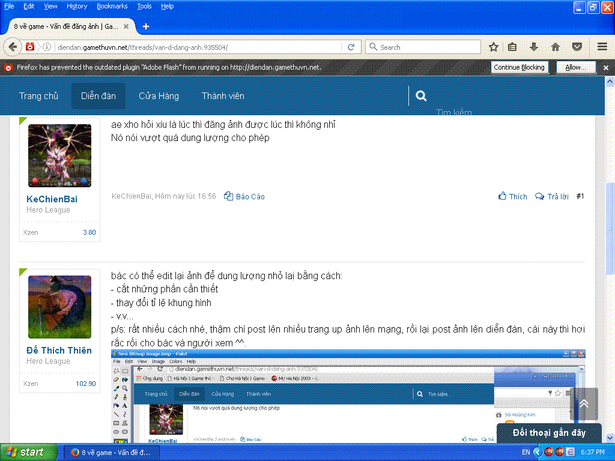615x461 pixels.
Task: Go to Trang chủ in forum navigation
Action: 38,96
